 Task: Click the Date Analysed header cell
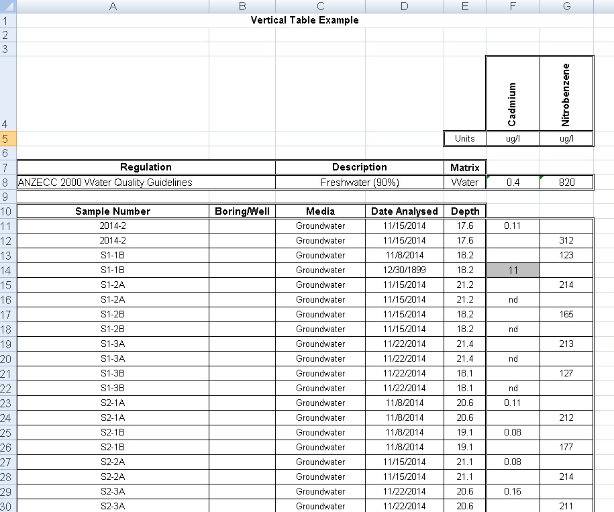coord(404,211)
